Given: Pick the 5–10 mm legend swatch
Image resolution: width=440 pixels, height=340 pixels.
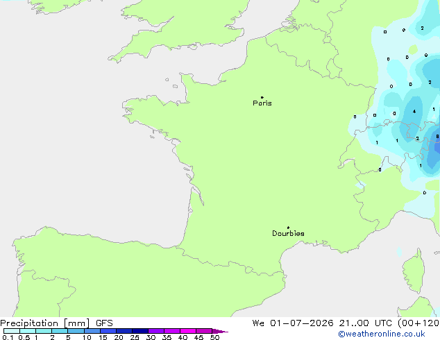Looking at the screenshot, I should coord(76,331).
